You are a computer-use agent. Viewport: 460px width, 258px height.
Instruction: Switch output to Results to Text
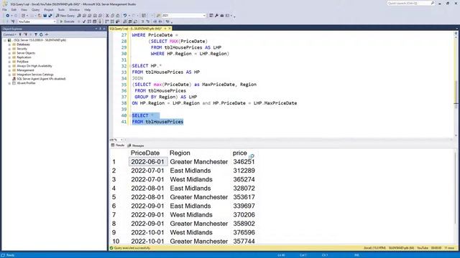tap(124, 21)
